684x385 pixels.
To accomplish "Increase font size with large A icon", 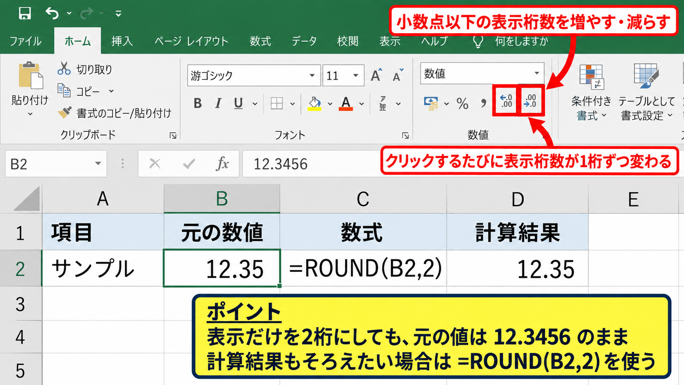I will point(376,75).
